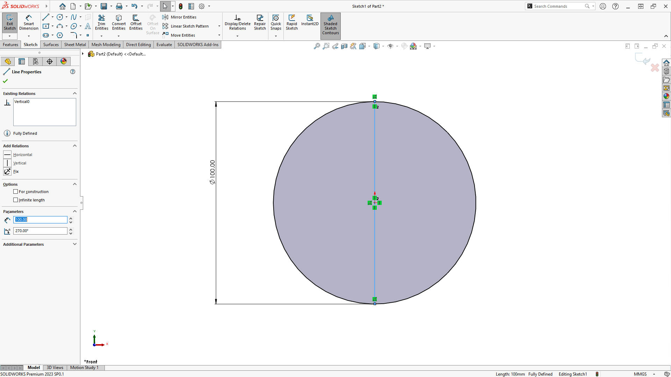Expand the Additional Parameters section
The image size is (671, 377).
tap(74, 244)
